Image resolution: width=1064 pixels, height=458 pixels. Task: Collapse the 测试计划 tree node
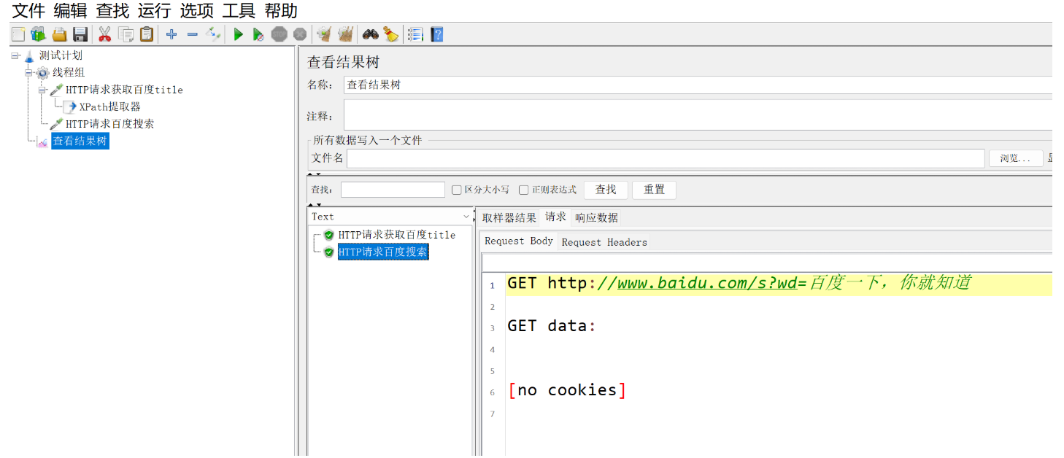(x=15, y=55)
